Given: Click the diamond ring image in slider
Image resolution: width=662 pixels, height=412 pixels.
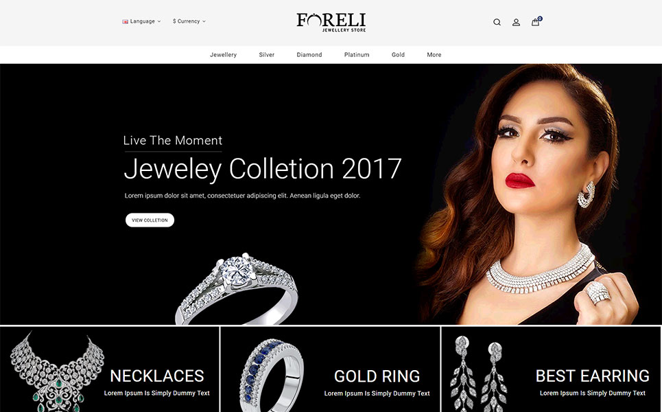Looking at the screenshot, I should click(237, 289).
